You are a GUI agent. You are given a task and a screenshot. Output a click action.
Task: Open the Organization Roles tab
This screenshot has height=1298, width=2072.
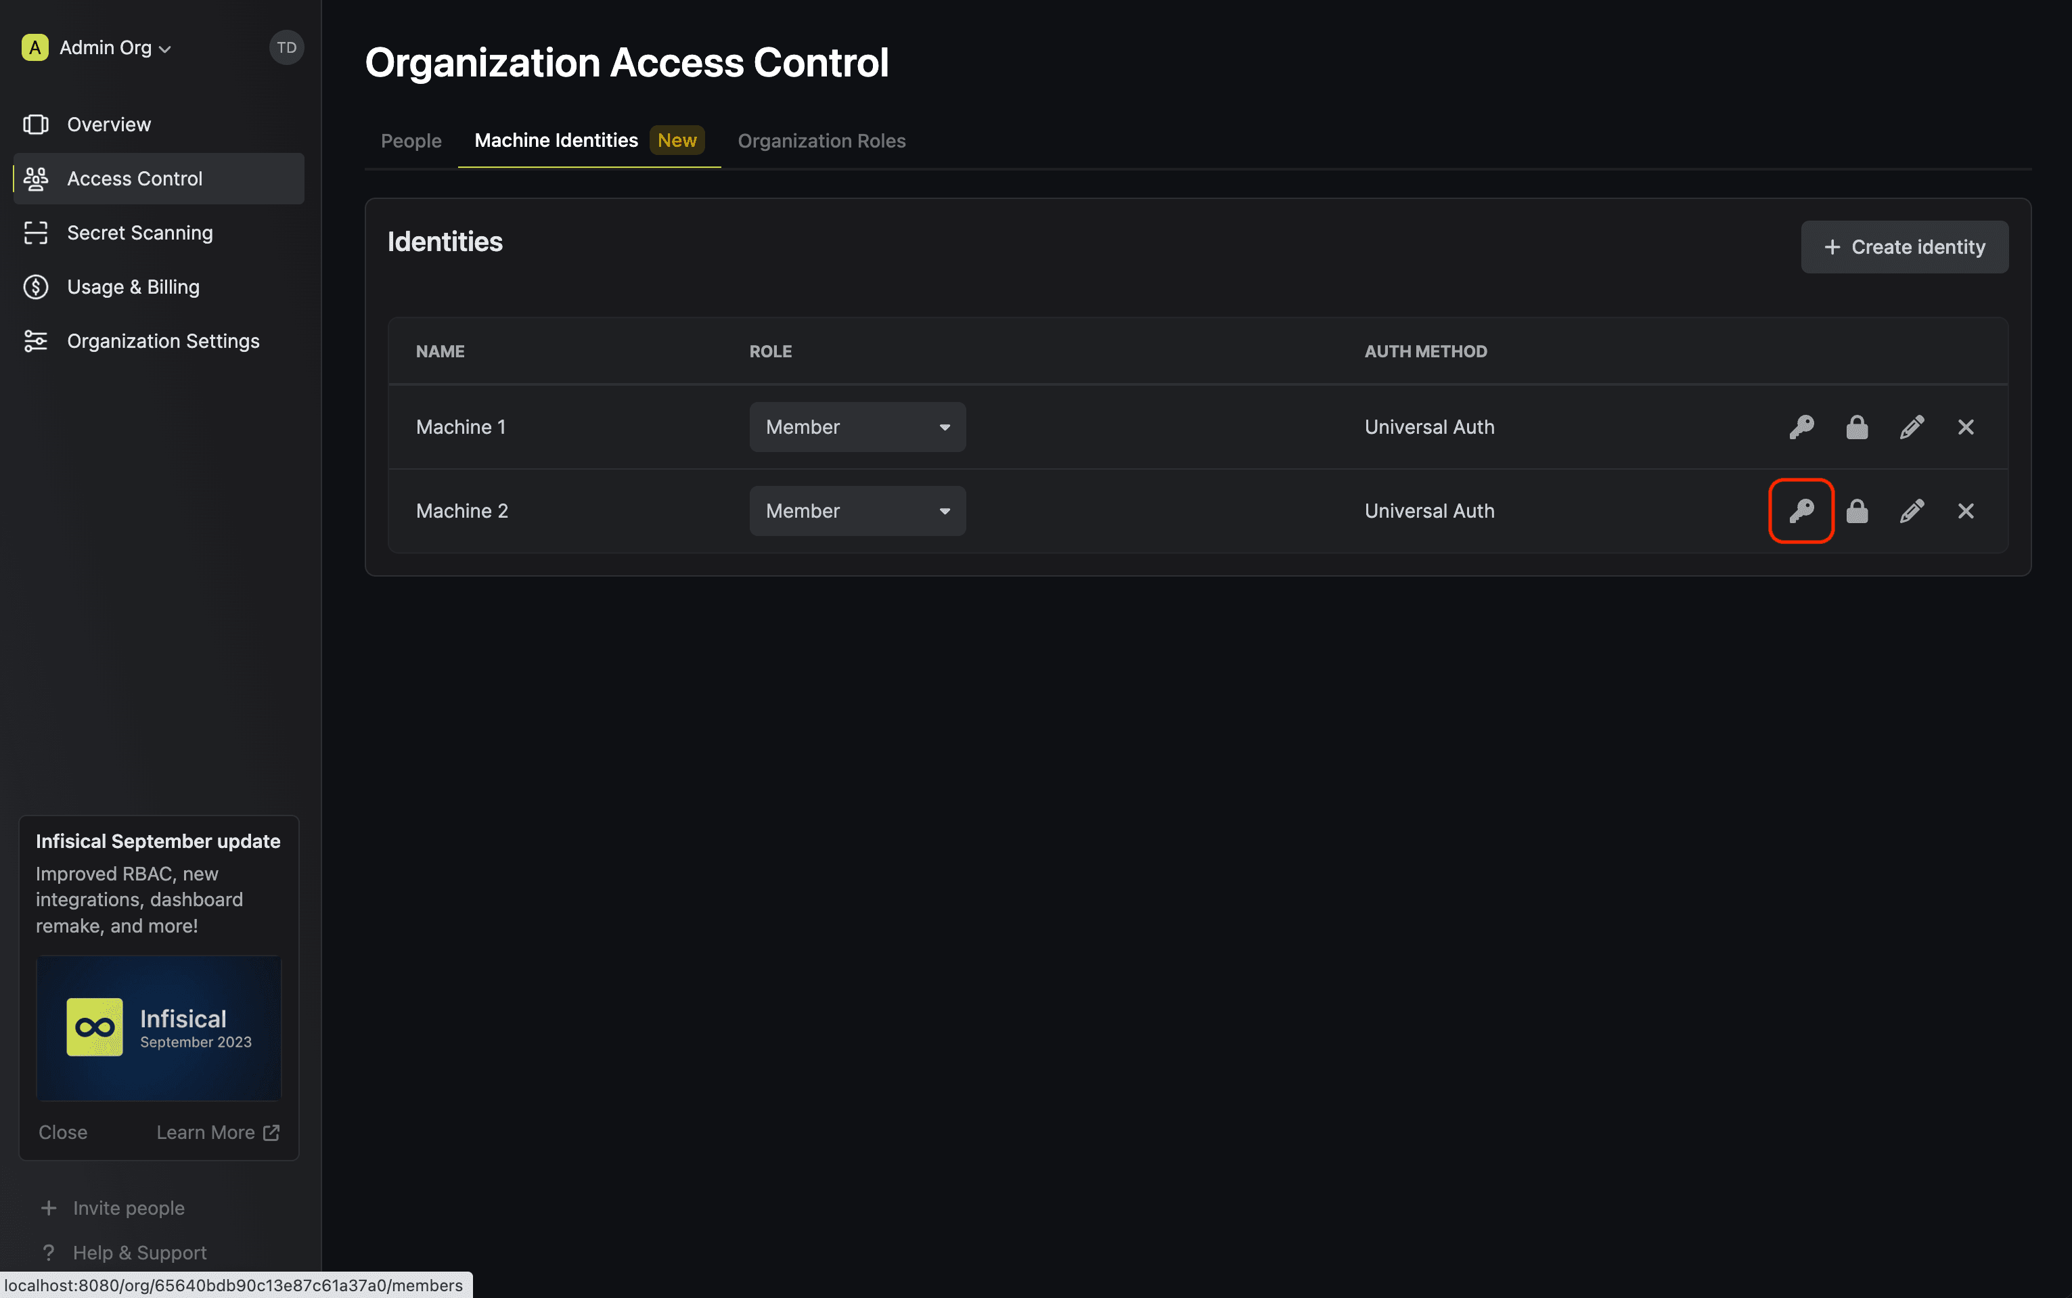point(821,141)
